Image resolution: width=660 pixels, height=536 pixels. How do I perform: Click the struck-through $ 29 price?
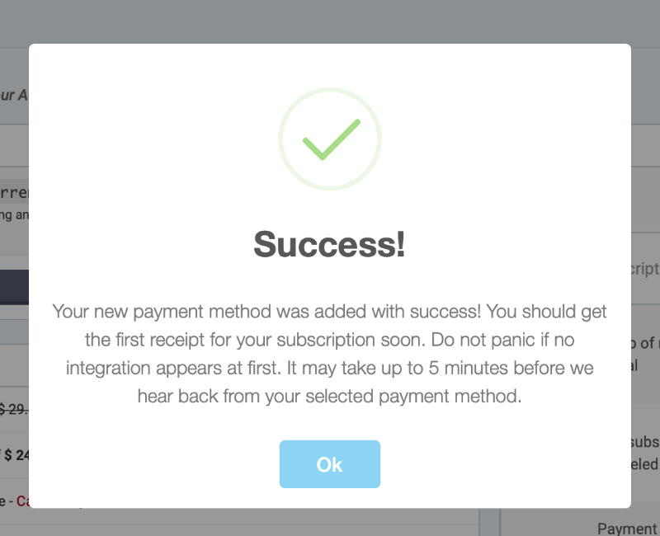[14, 409]
